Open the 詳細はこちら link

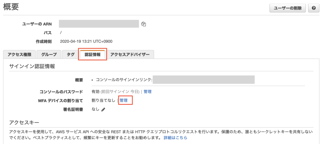click(175, 138)
